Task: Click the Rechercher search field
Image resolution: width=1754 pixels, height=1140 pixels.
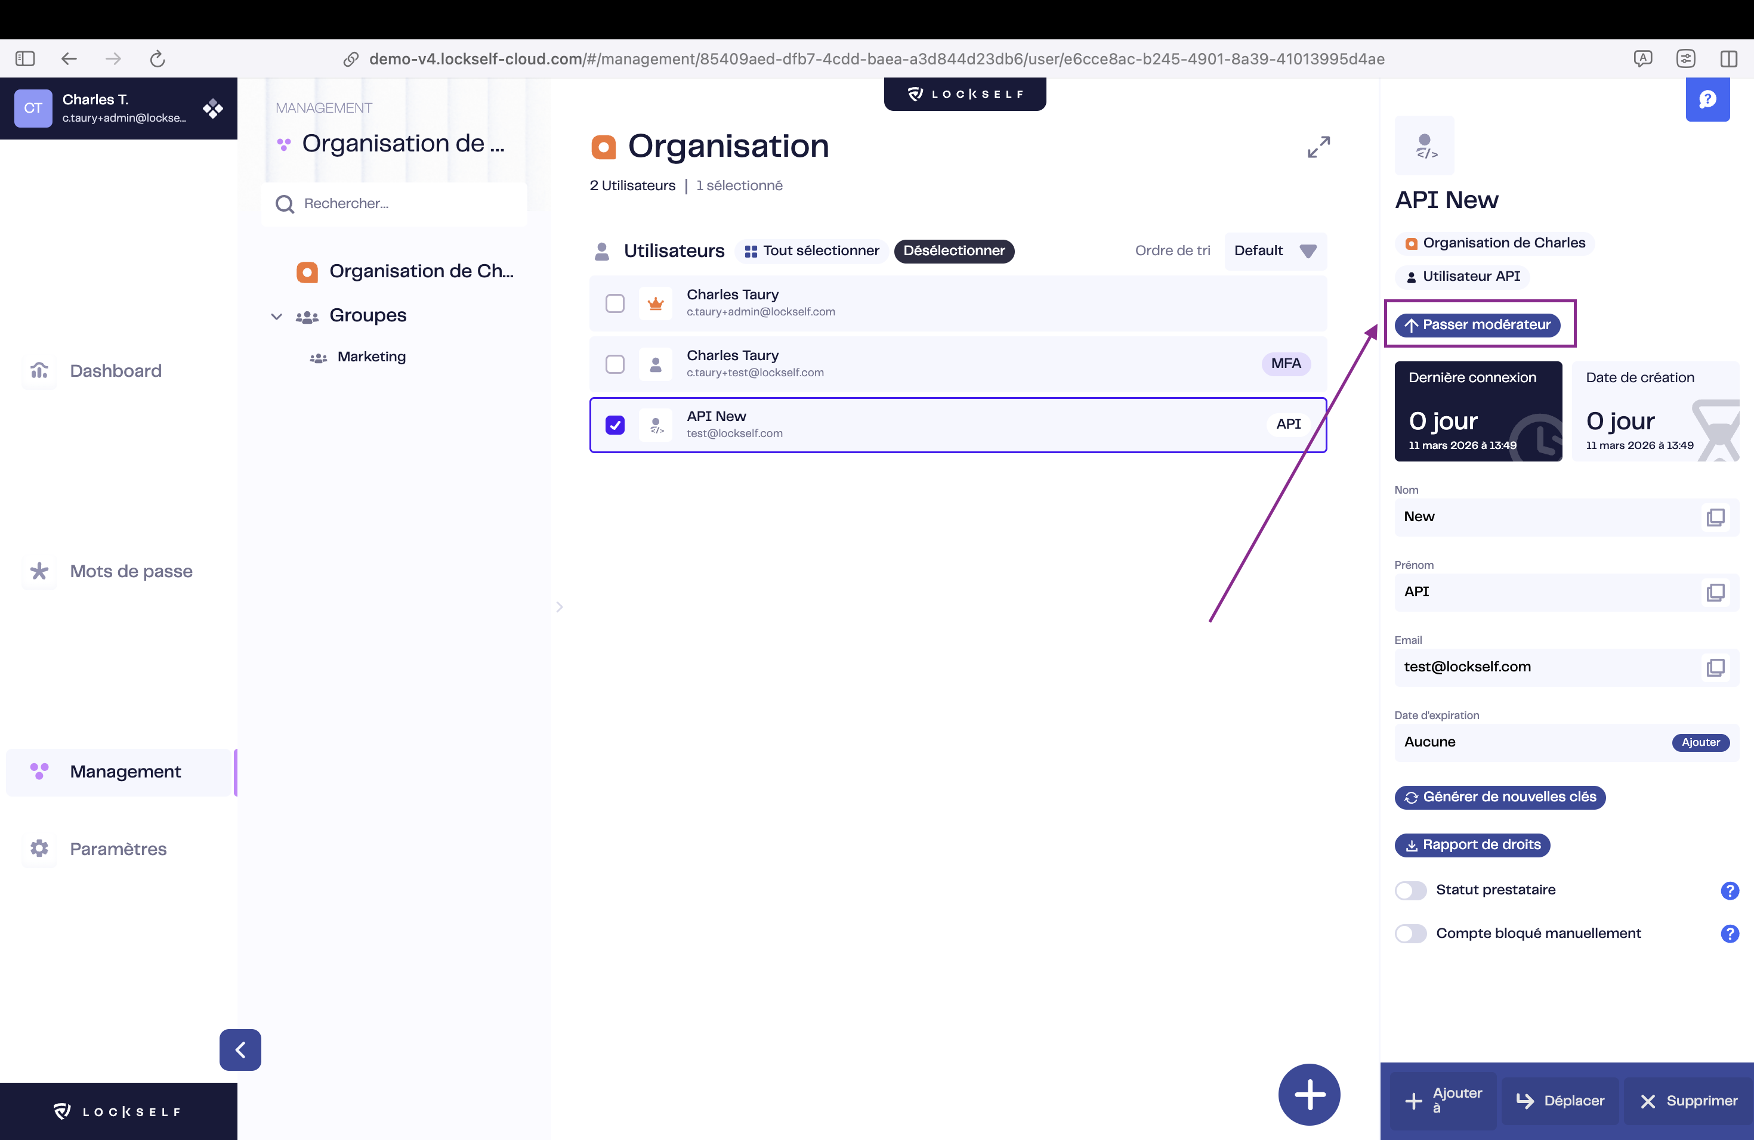Action: point(394,204)
